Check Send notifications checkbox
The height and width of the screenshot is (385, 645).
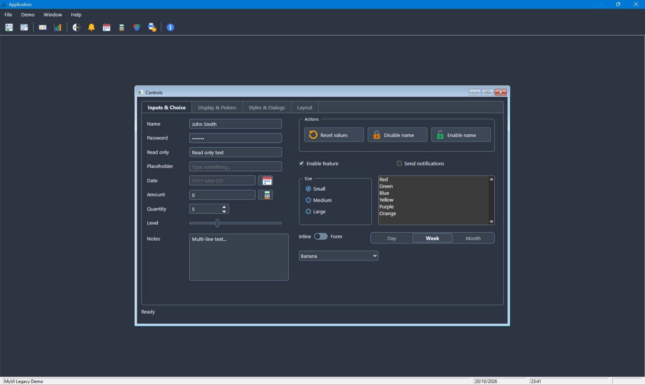pyautogui.click(x=399, y=163)
